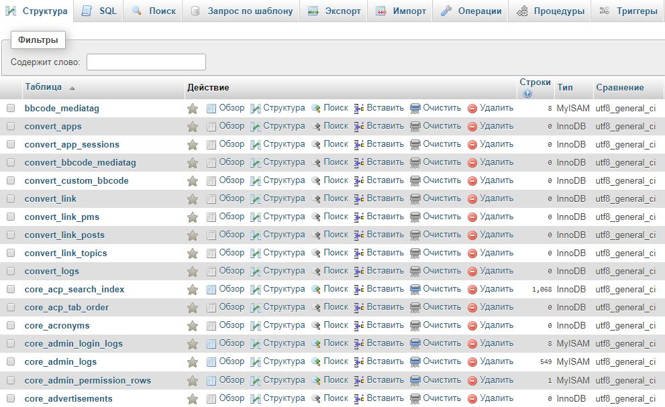The height and width of the screenshot is (407, 665).
Task: Click red delete icon for core_acronyms
Action: point(472,326)
